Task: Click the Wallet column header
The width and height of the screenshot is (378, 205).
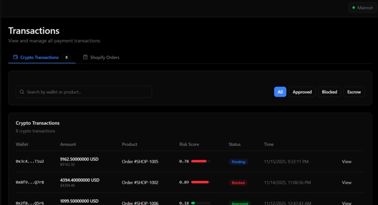Action: (x=22, y=144)
